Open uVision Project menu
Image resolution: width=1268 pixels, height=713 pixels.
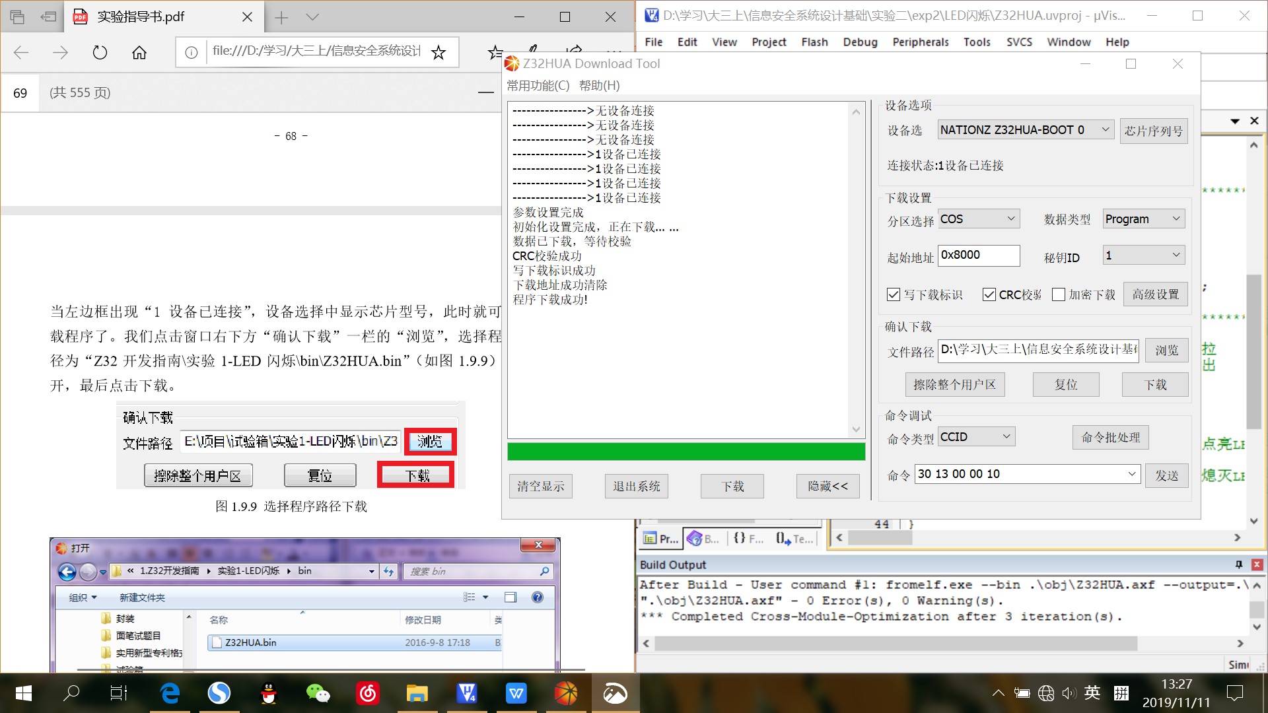tap(769, 42)
